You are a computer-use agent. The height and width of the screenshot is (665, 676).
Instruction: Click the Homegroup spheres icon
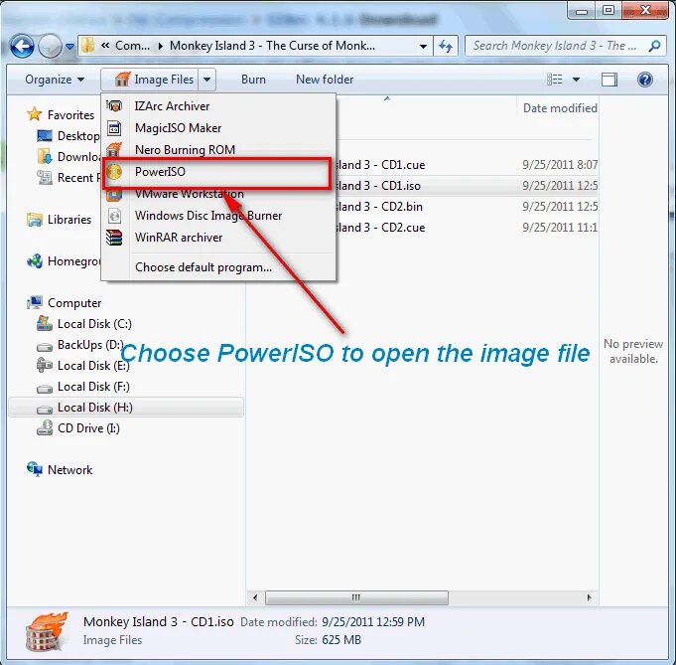pyautogui.click(x=34, y=260)
